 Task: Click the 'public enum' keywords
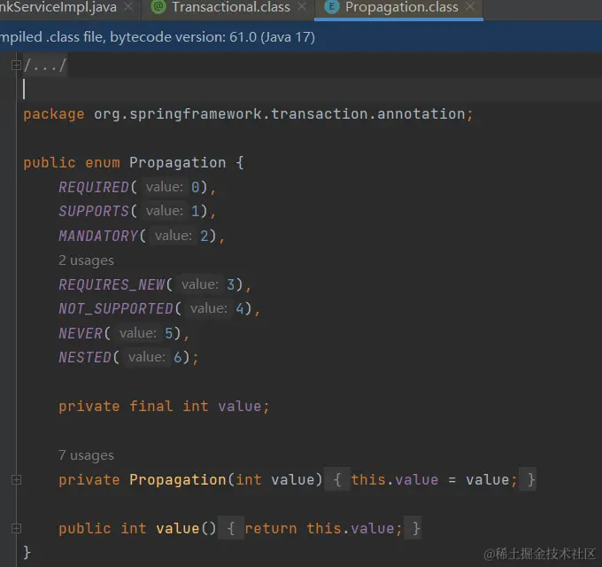pyautogui.click(x=72, y=162)
